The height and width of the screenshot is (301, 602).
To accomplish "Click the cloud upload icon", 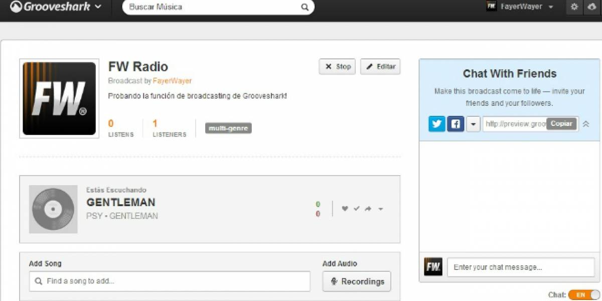I will pos(591,7).
